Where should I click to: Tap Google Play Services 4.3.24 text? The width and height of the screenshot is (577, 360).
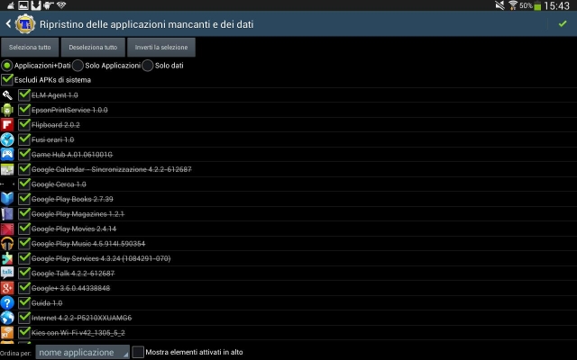point(101,258)
